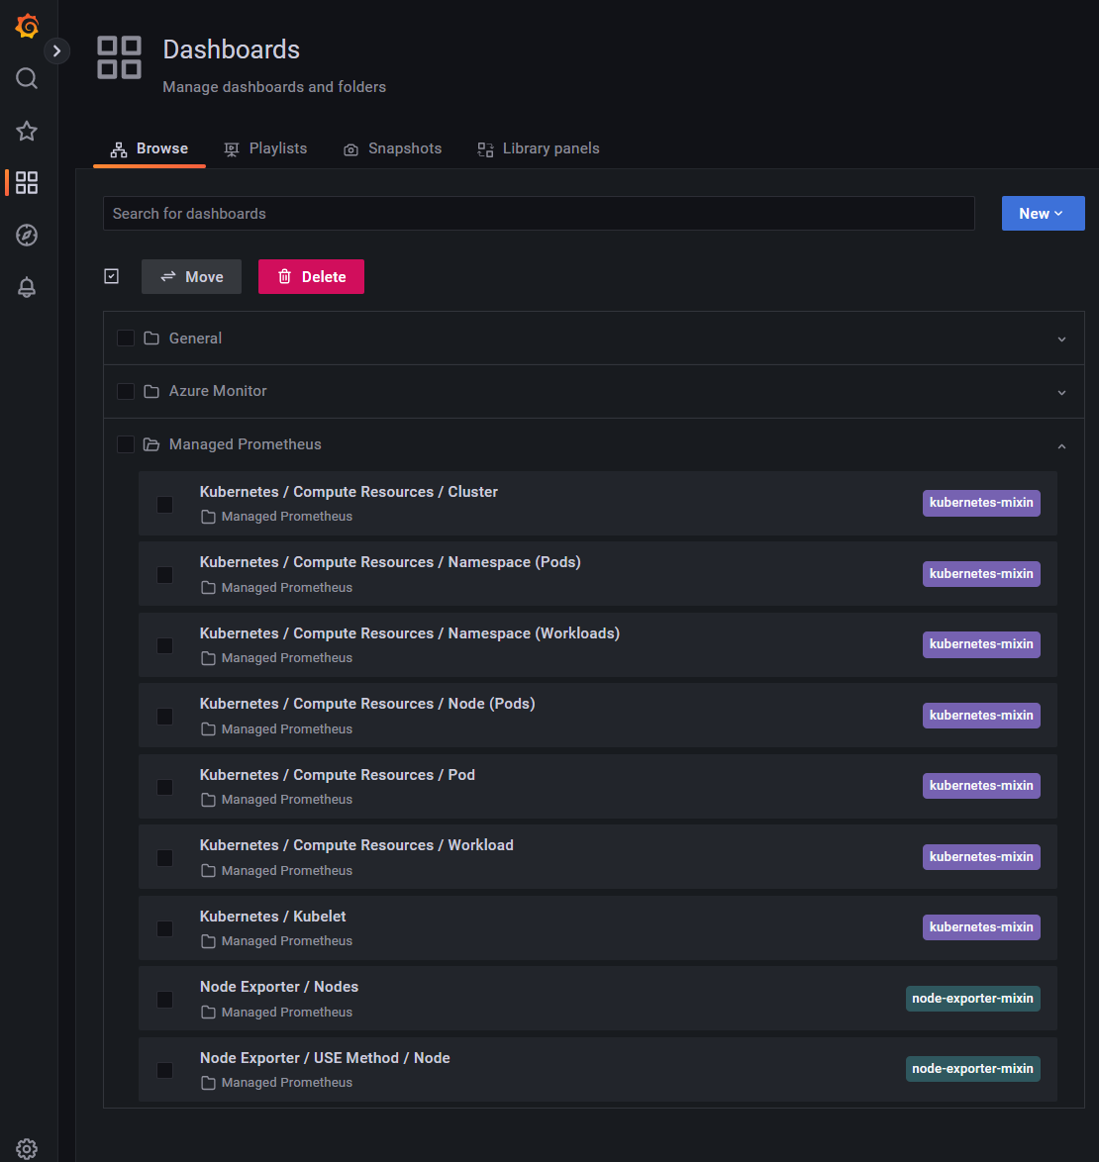Open the New dropdown button

coord(1043,214)
